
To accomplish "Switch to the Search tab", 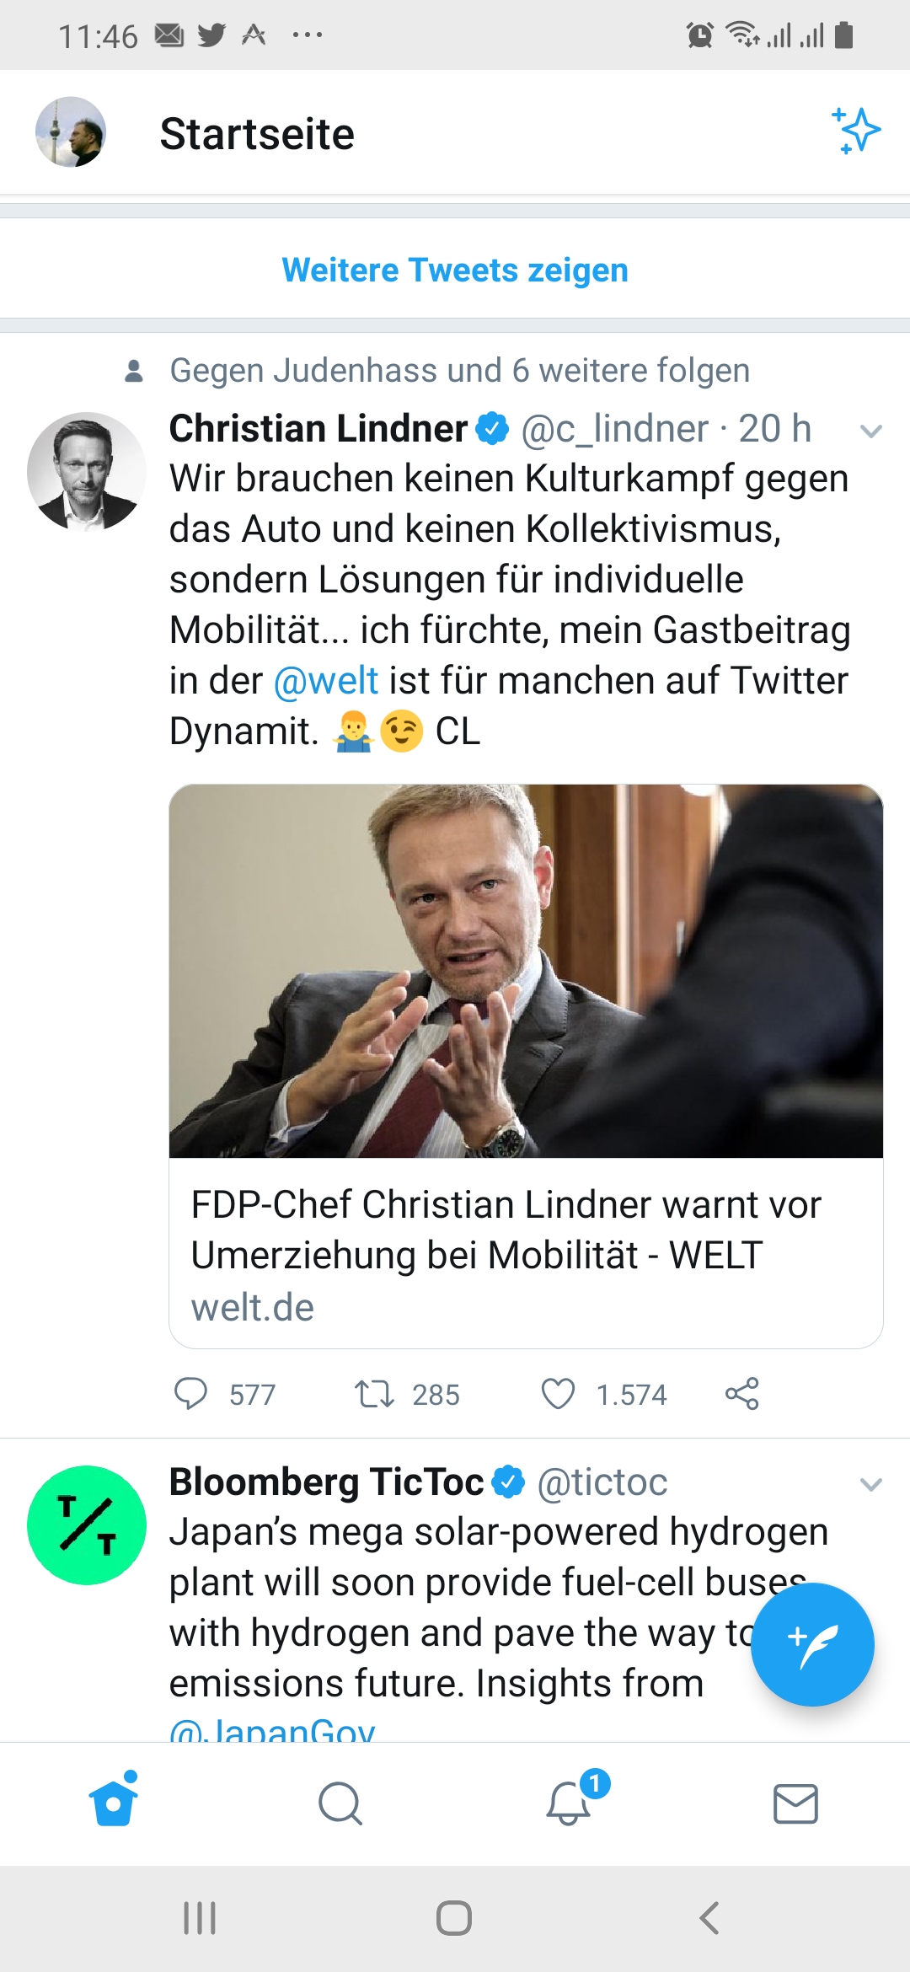I will point(340,1803).
